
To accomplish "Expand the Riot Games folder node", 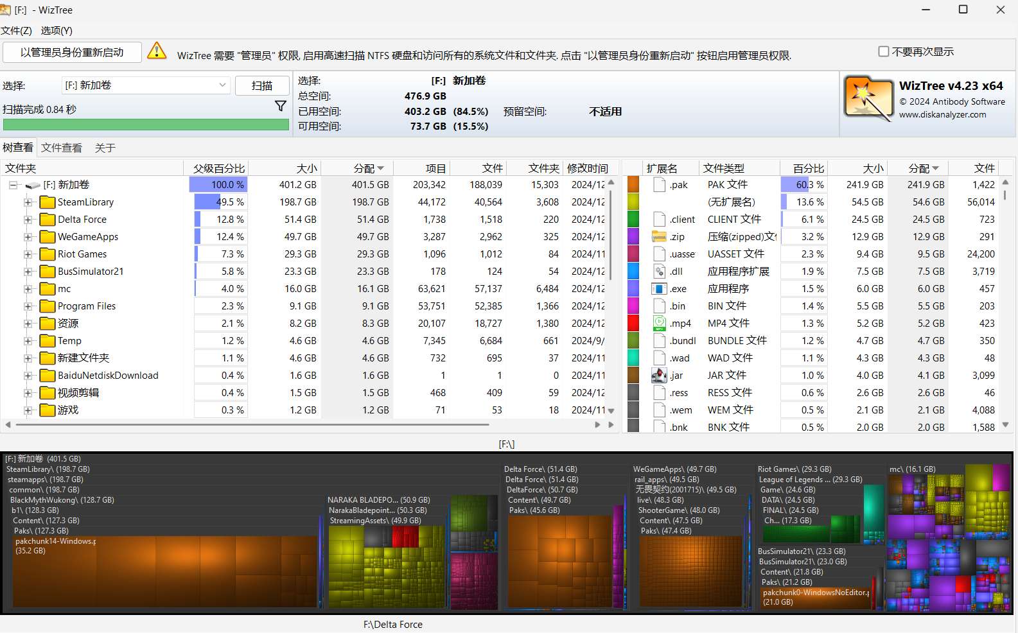I will (x=28, y=254).
